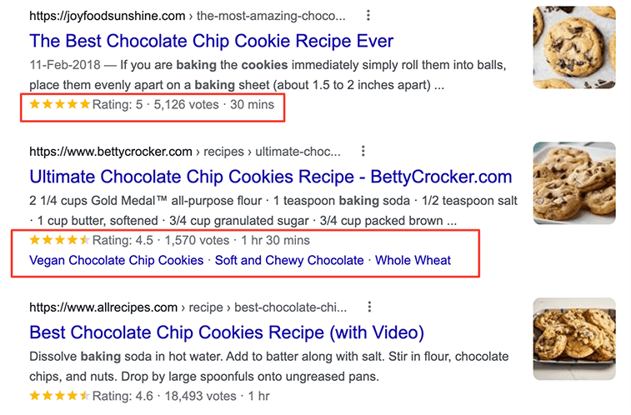Click star rating icons under joyfoodsunshine result
Image resolution: width=631 pixels, height=415 pixels.
pyautogui.click(x=59, y=105)
